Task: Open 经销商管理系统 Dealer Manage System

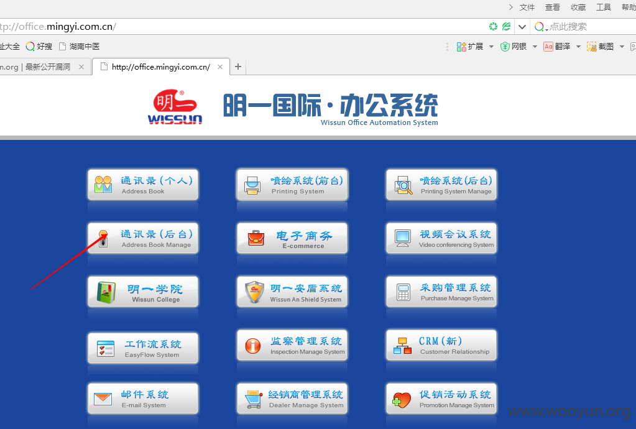Action: [292, 399]
